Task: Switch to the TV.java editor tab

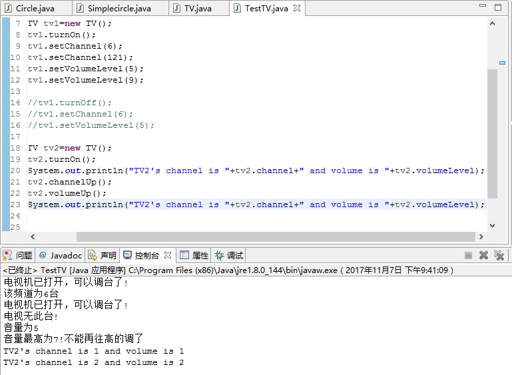Action: pos(198,8)
